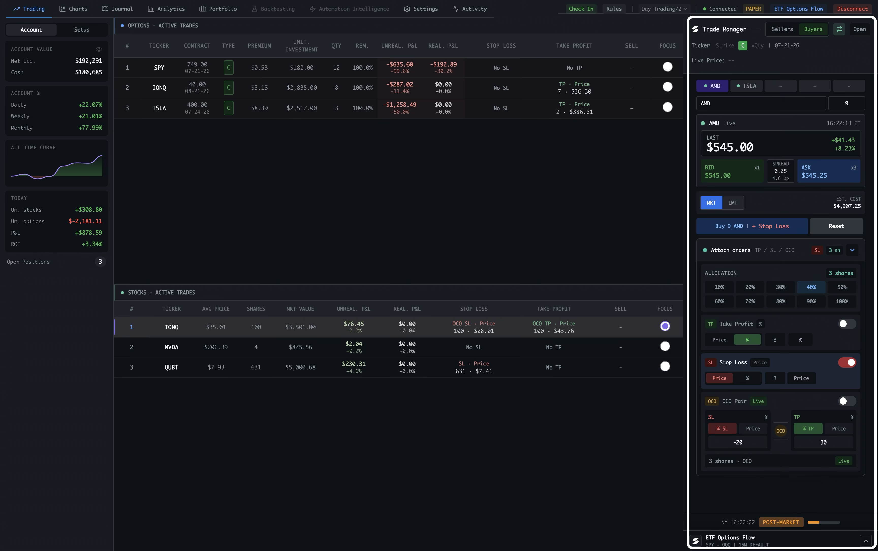
Task: Select focus radio for IONQ option
Action: coord(667,87)
